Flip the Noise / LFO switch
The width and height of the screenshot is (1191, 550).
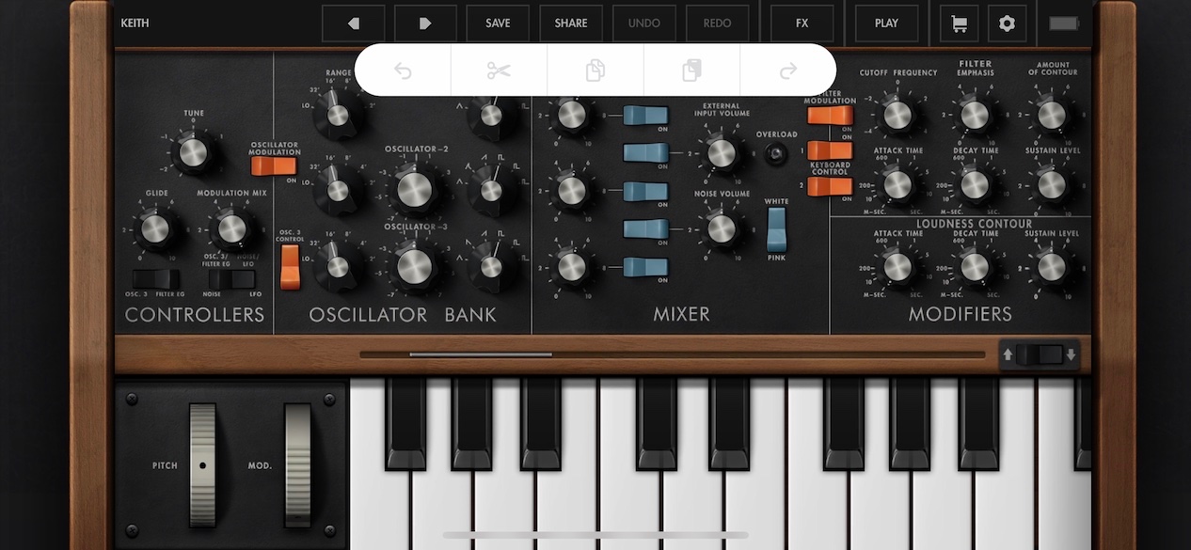[x=231, y=279]
